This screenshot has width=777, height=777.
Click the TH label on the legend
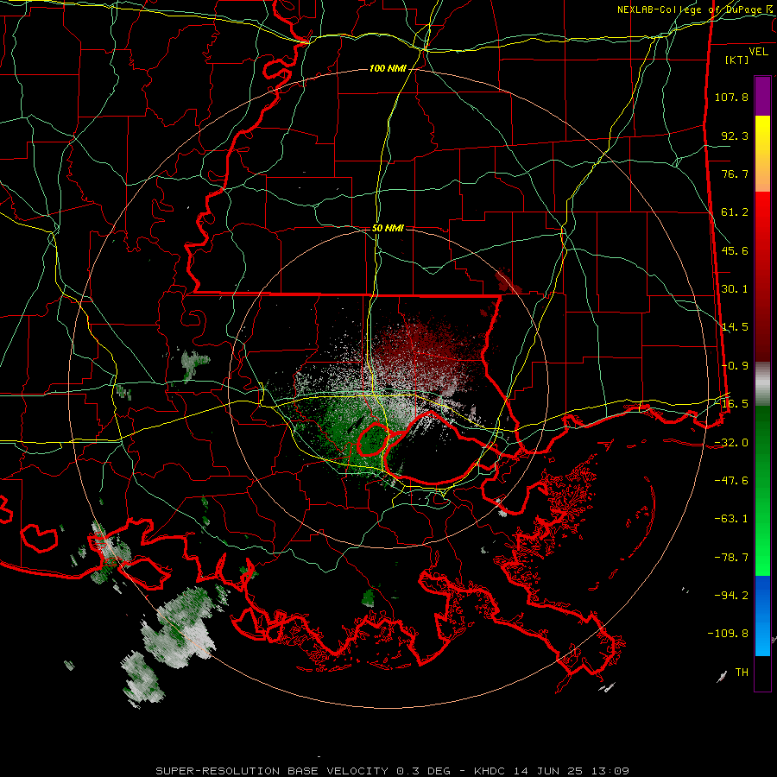click(x=742, y=673)
